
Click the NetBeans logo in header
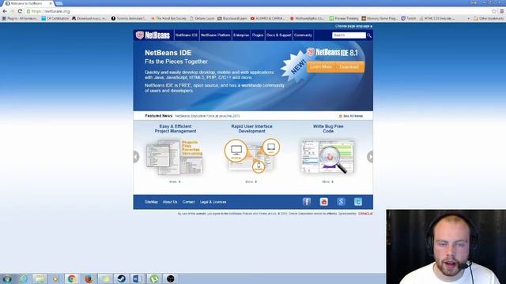click(x=153, y=35)
